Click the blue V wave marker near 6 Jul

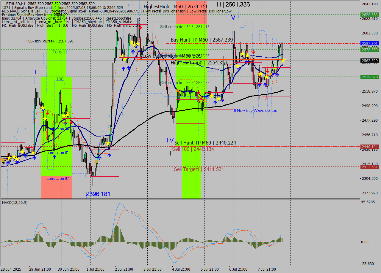[x=233, y=18]
